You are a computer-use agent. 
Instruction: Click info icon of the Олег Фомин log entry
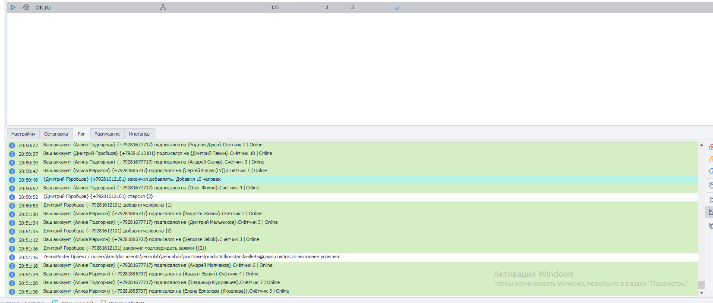tap(12, 189)
